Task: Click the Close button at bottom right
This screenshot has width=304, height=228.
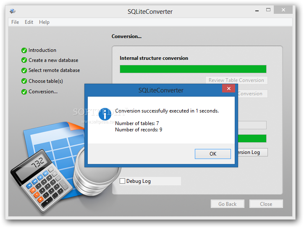Action: click(x=266, y=204)
